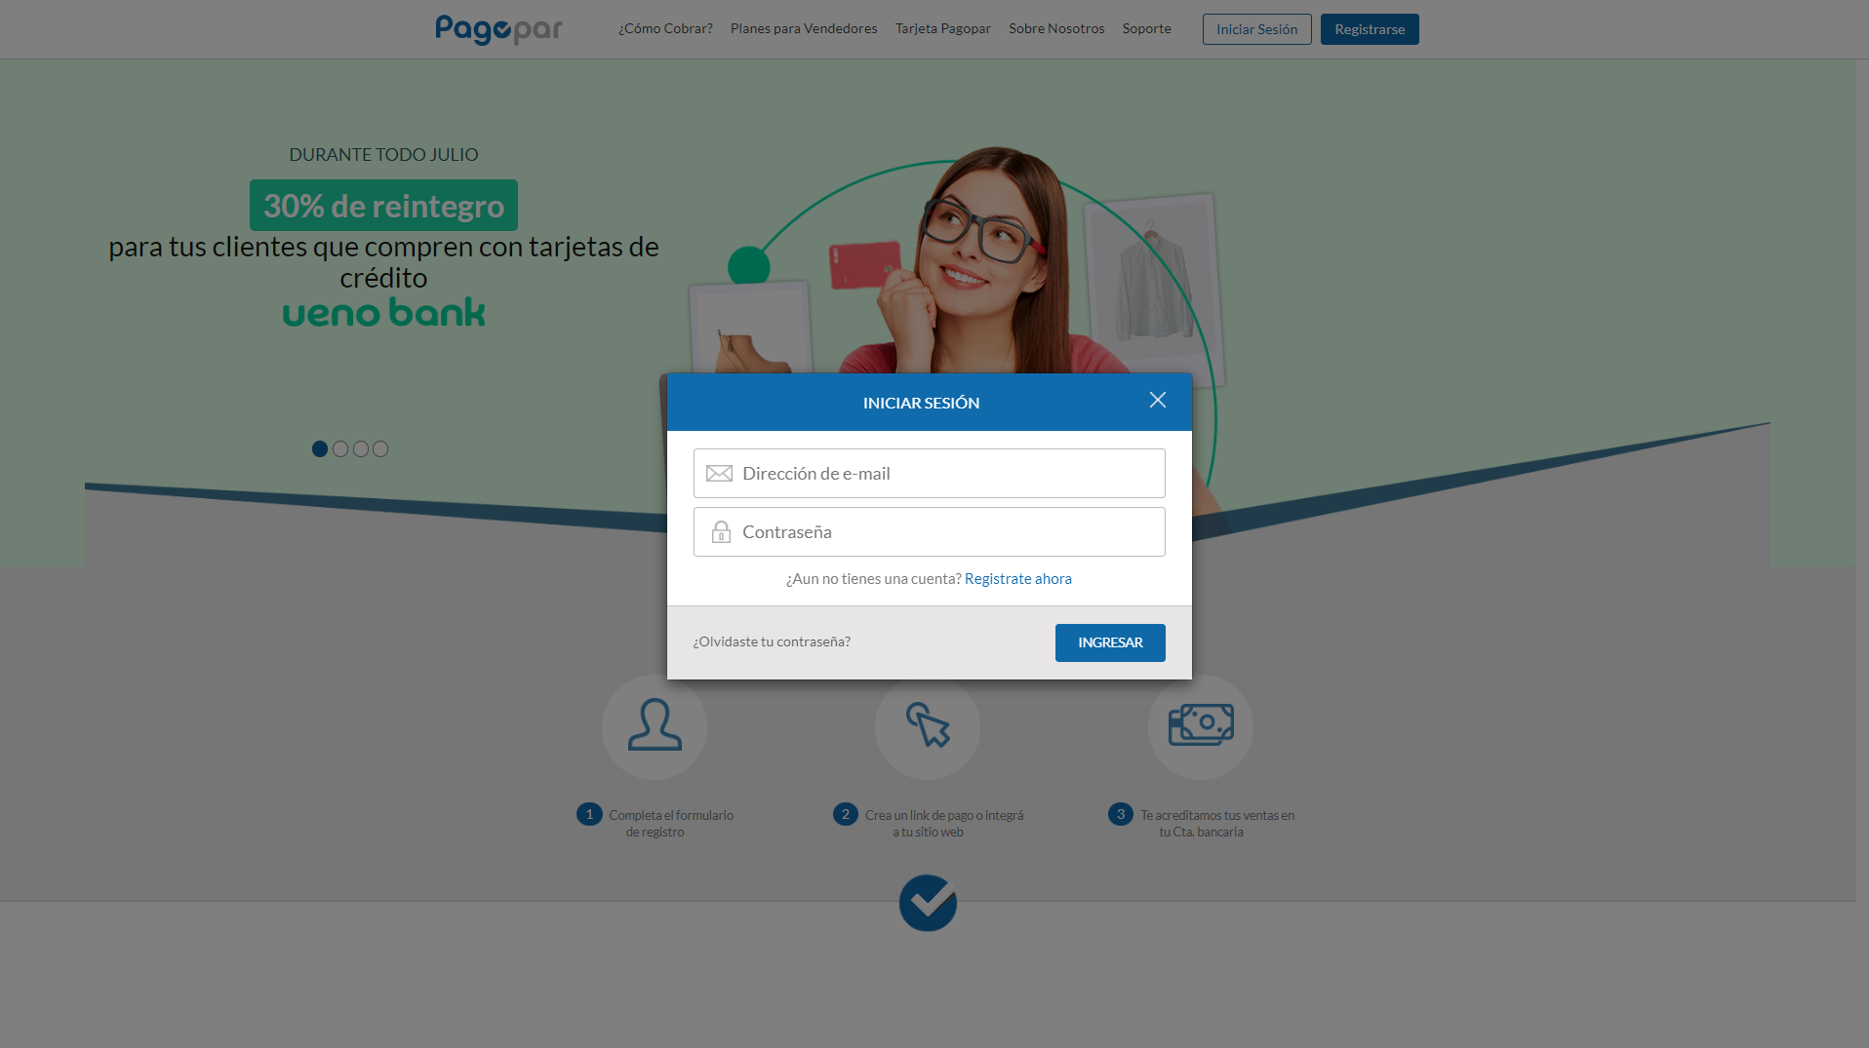This screenshot has height=1048, width=1869.
Task: Go to Tarjeta Pagopar section
Action: [x=943, y=28]
